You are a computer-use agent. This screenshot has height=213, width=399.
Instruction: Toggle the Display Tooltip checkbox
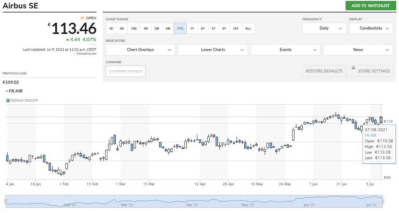(8, 101)
